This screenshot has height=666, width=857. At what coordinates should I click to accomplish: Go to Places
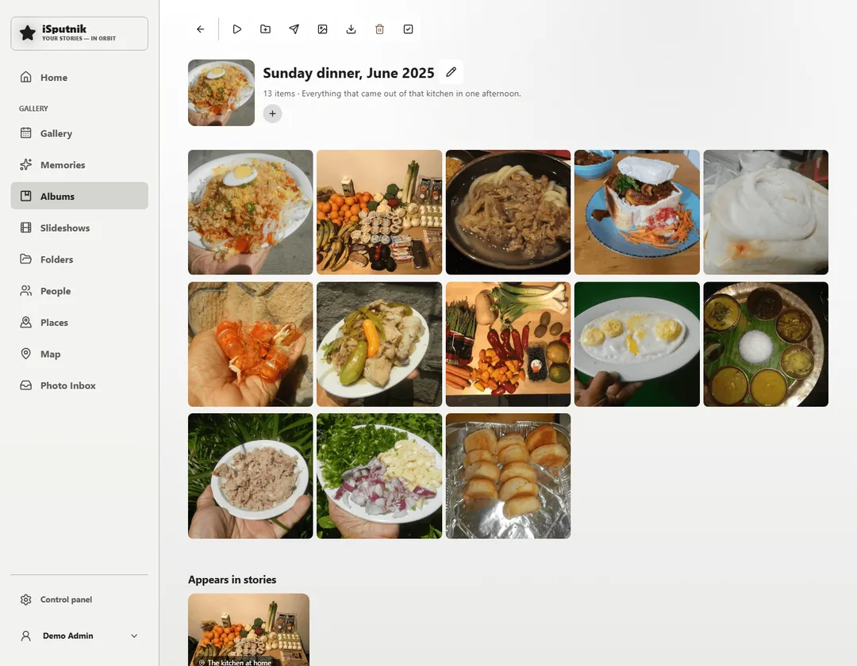click(79, 323)
